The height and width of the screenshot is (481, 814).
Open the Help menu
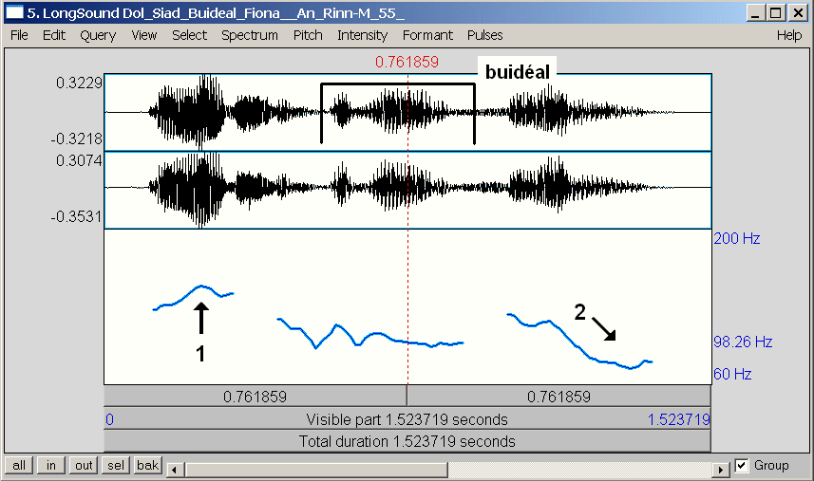[789, 35]
